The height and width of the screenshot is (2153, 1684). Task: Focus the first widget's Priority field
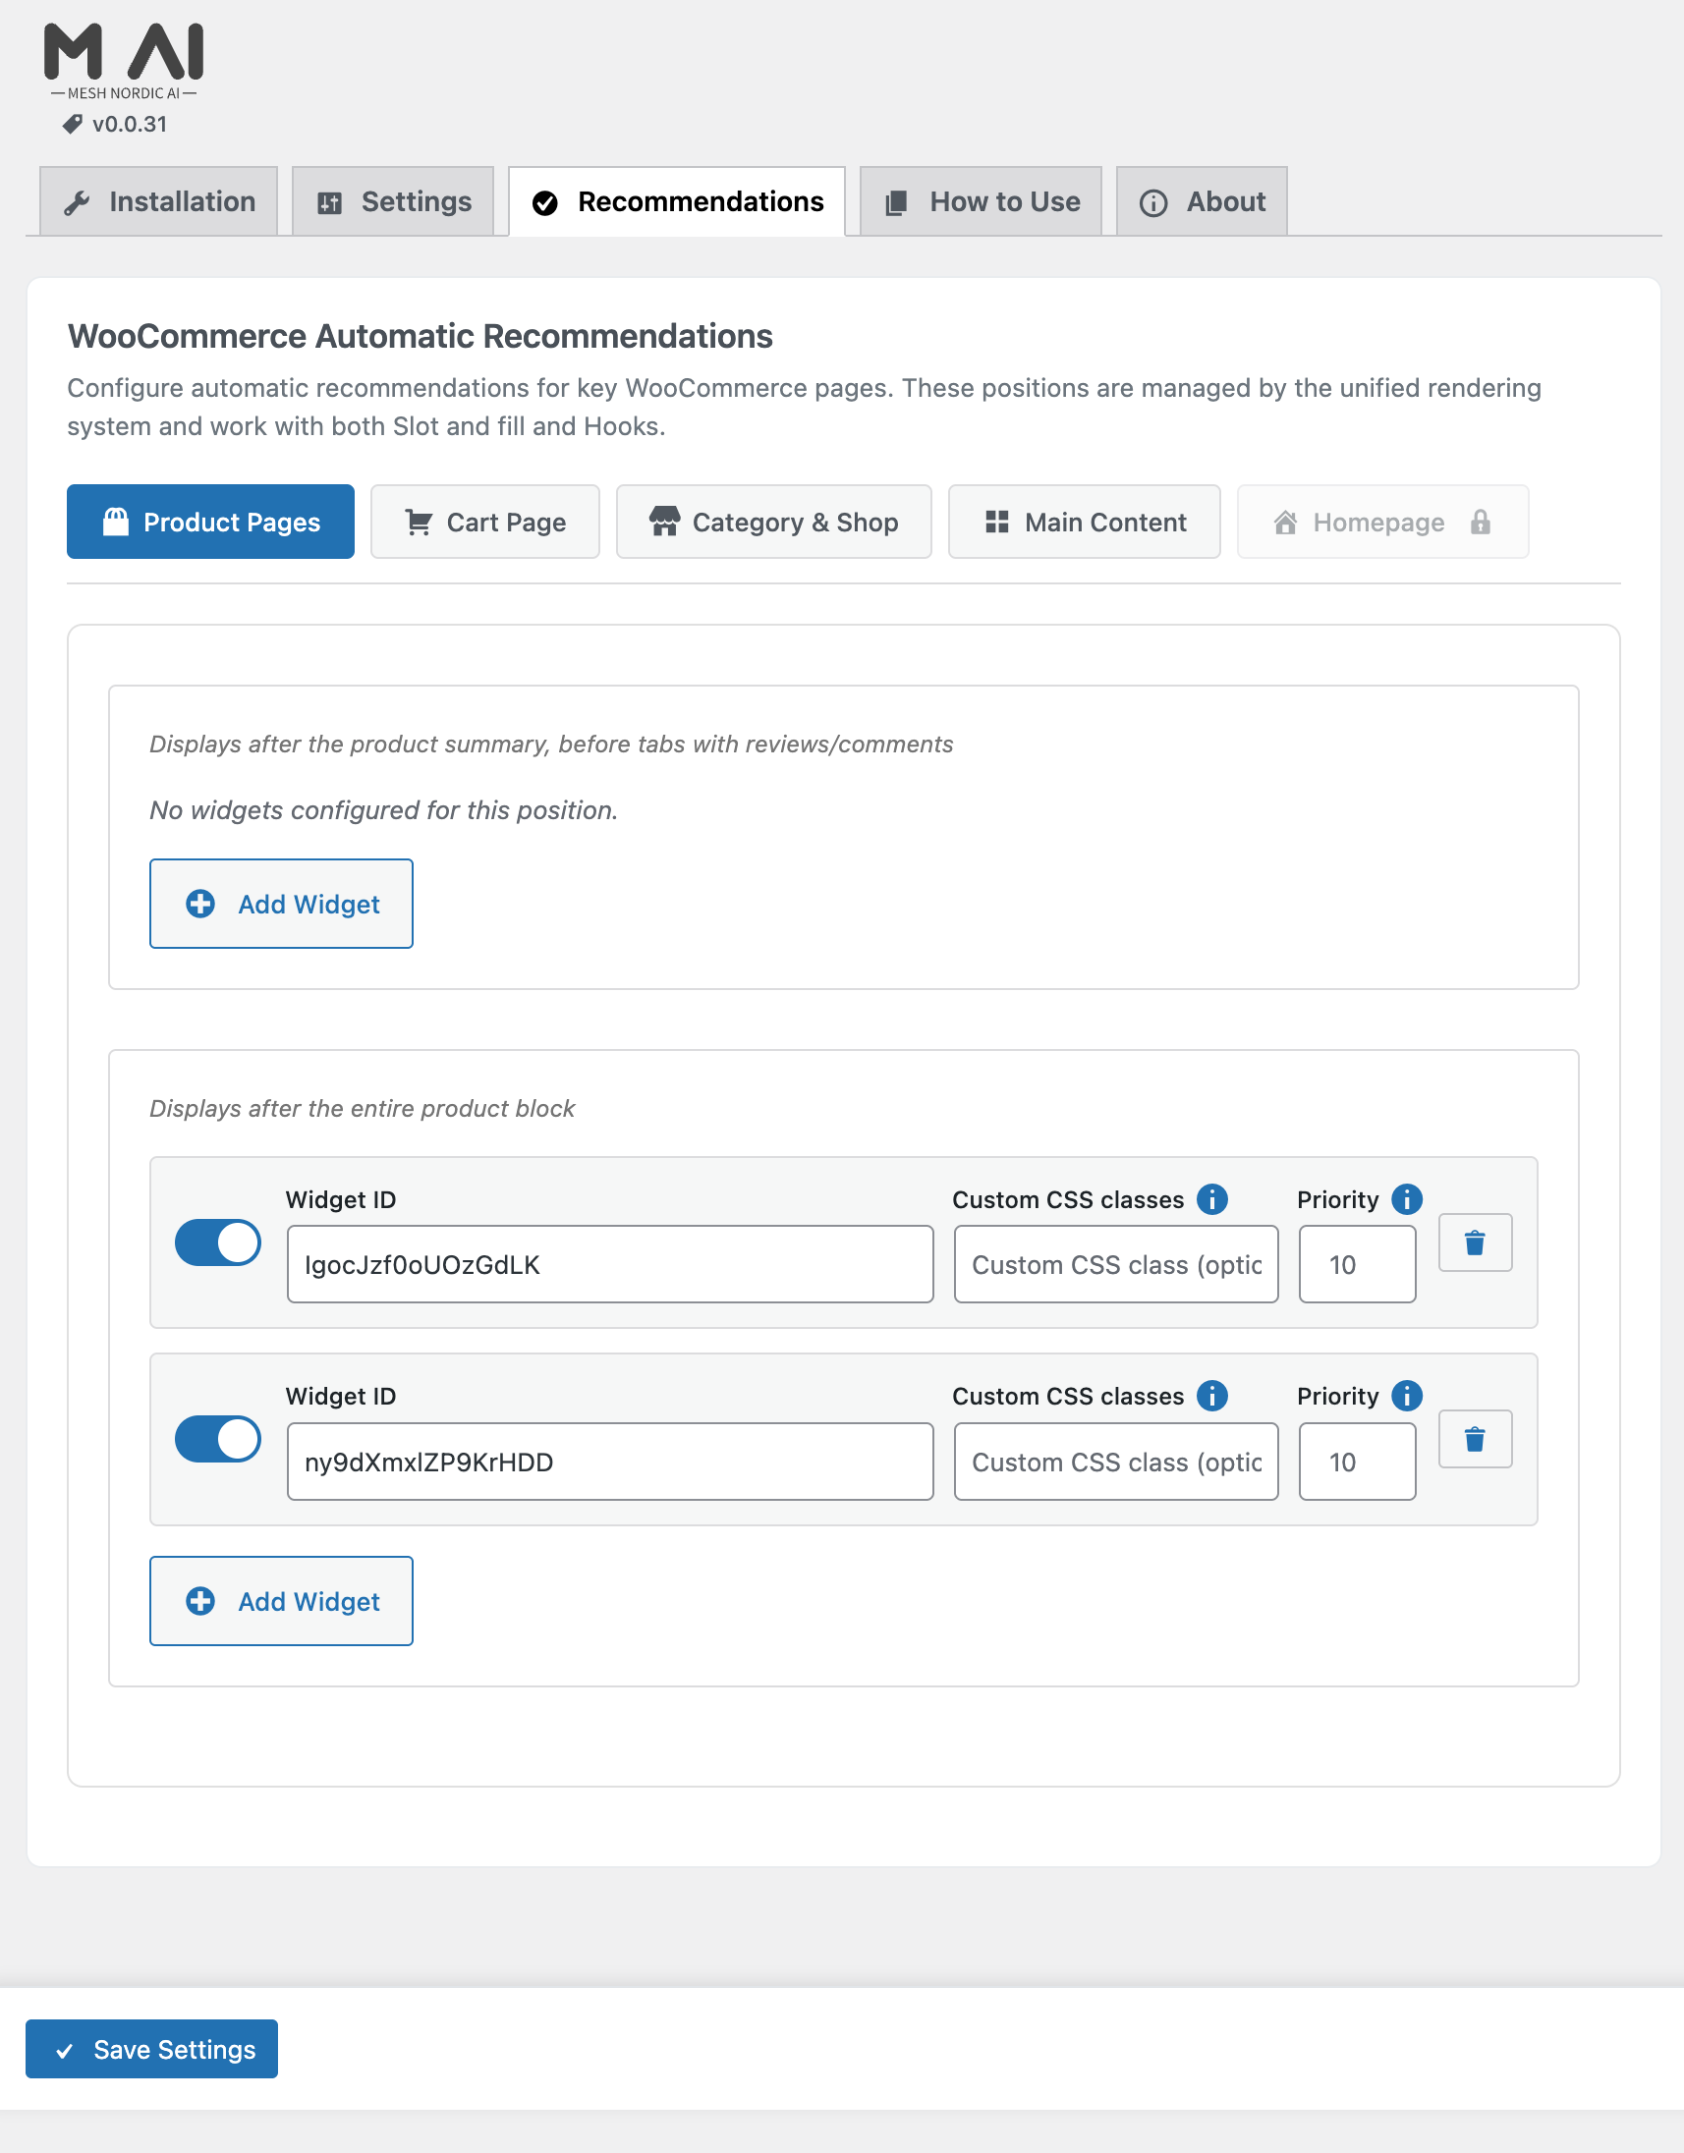pyautogui.click(x=1357, y=1264)
